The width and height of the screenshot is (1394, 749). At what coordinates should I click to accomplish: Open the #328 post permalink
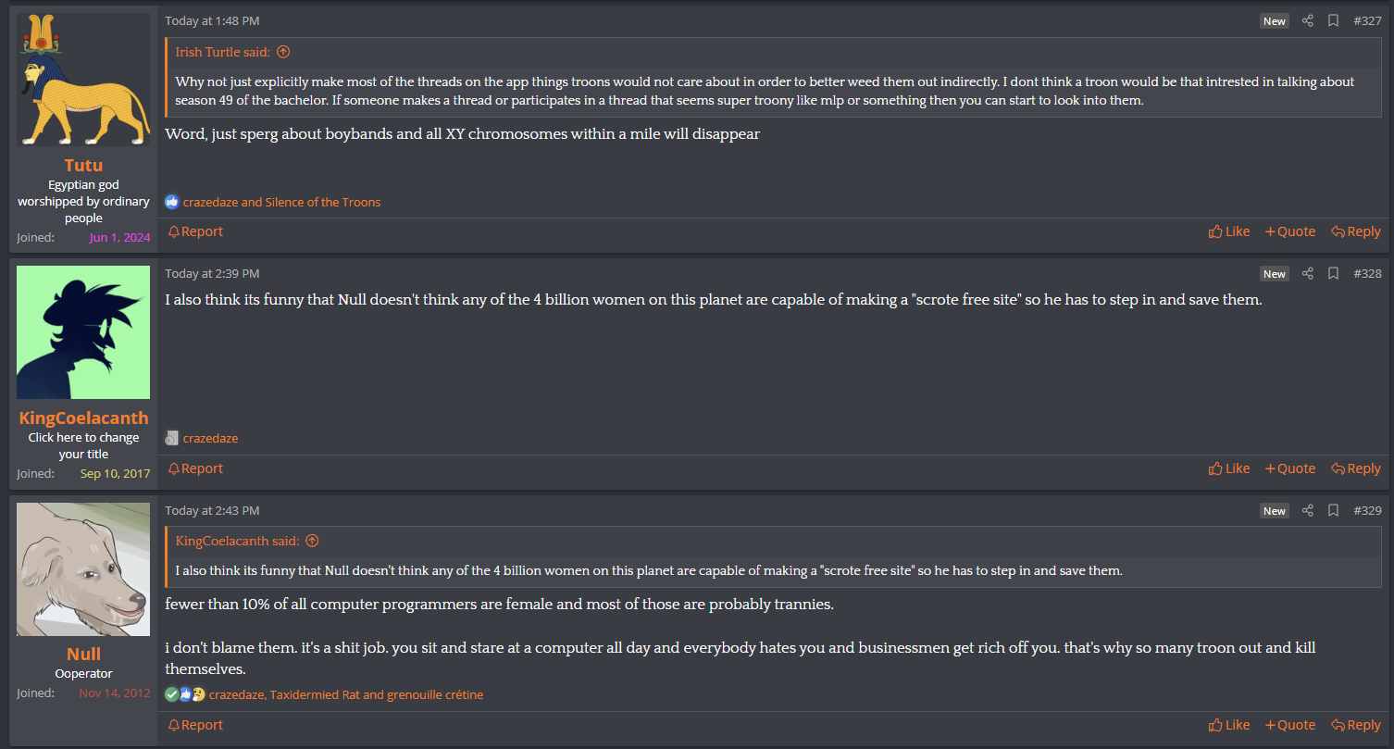pyautogui.click(x=1366, y=273)
